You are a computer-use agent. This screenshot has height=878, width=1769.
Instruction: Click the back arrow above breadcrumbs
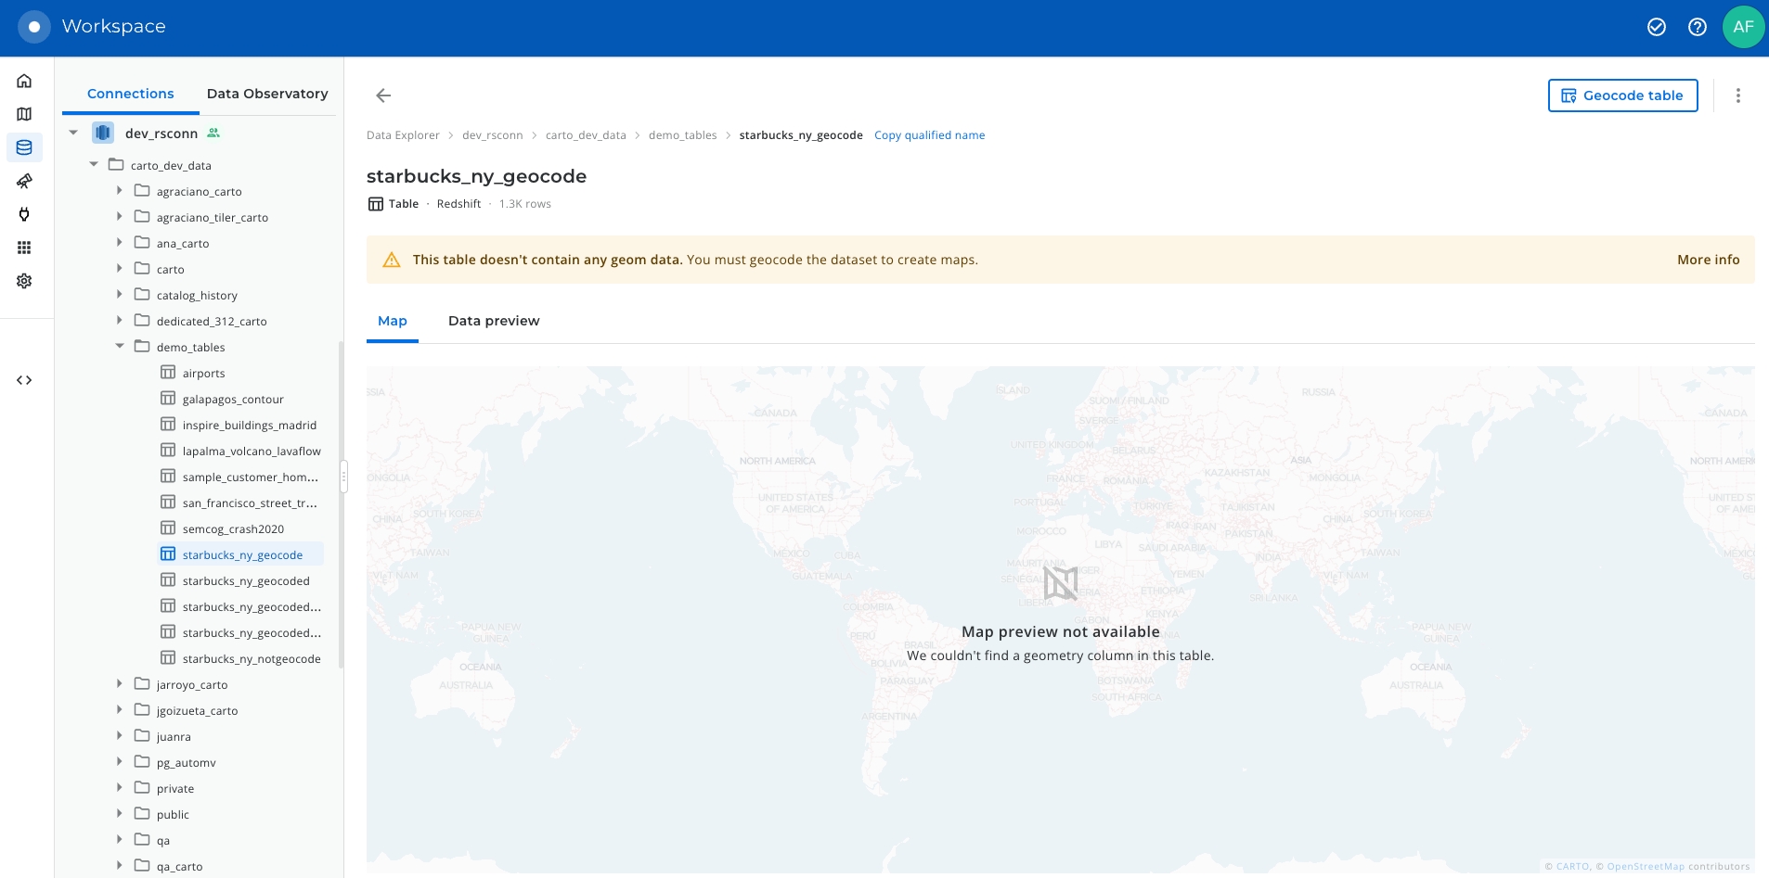383,95
